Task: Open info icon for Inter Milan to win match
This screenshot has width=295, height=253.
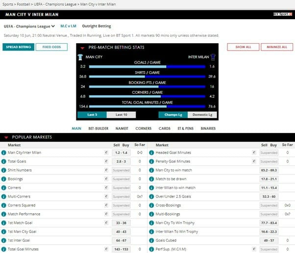Action: pyautogui.click(x=151, y=188)
